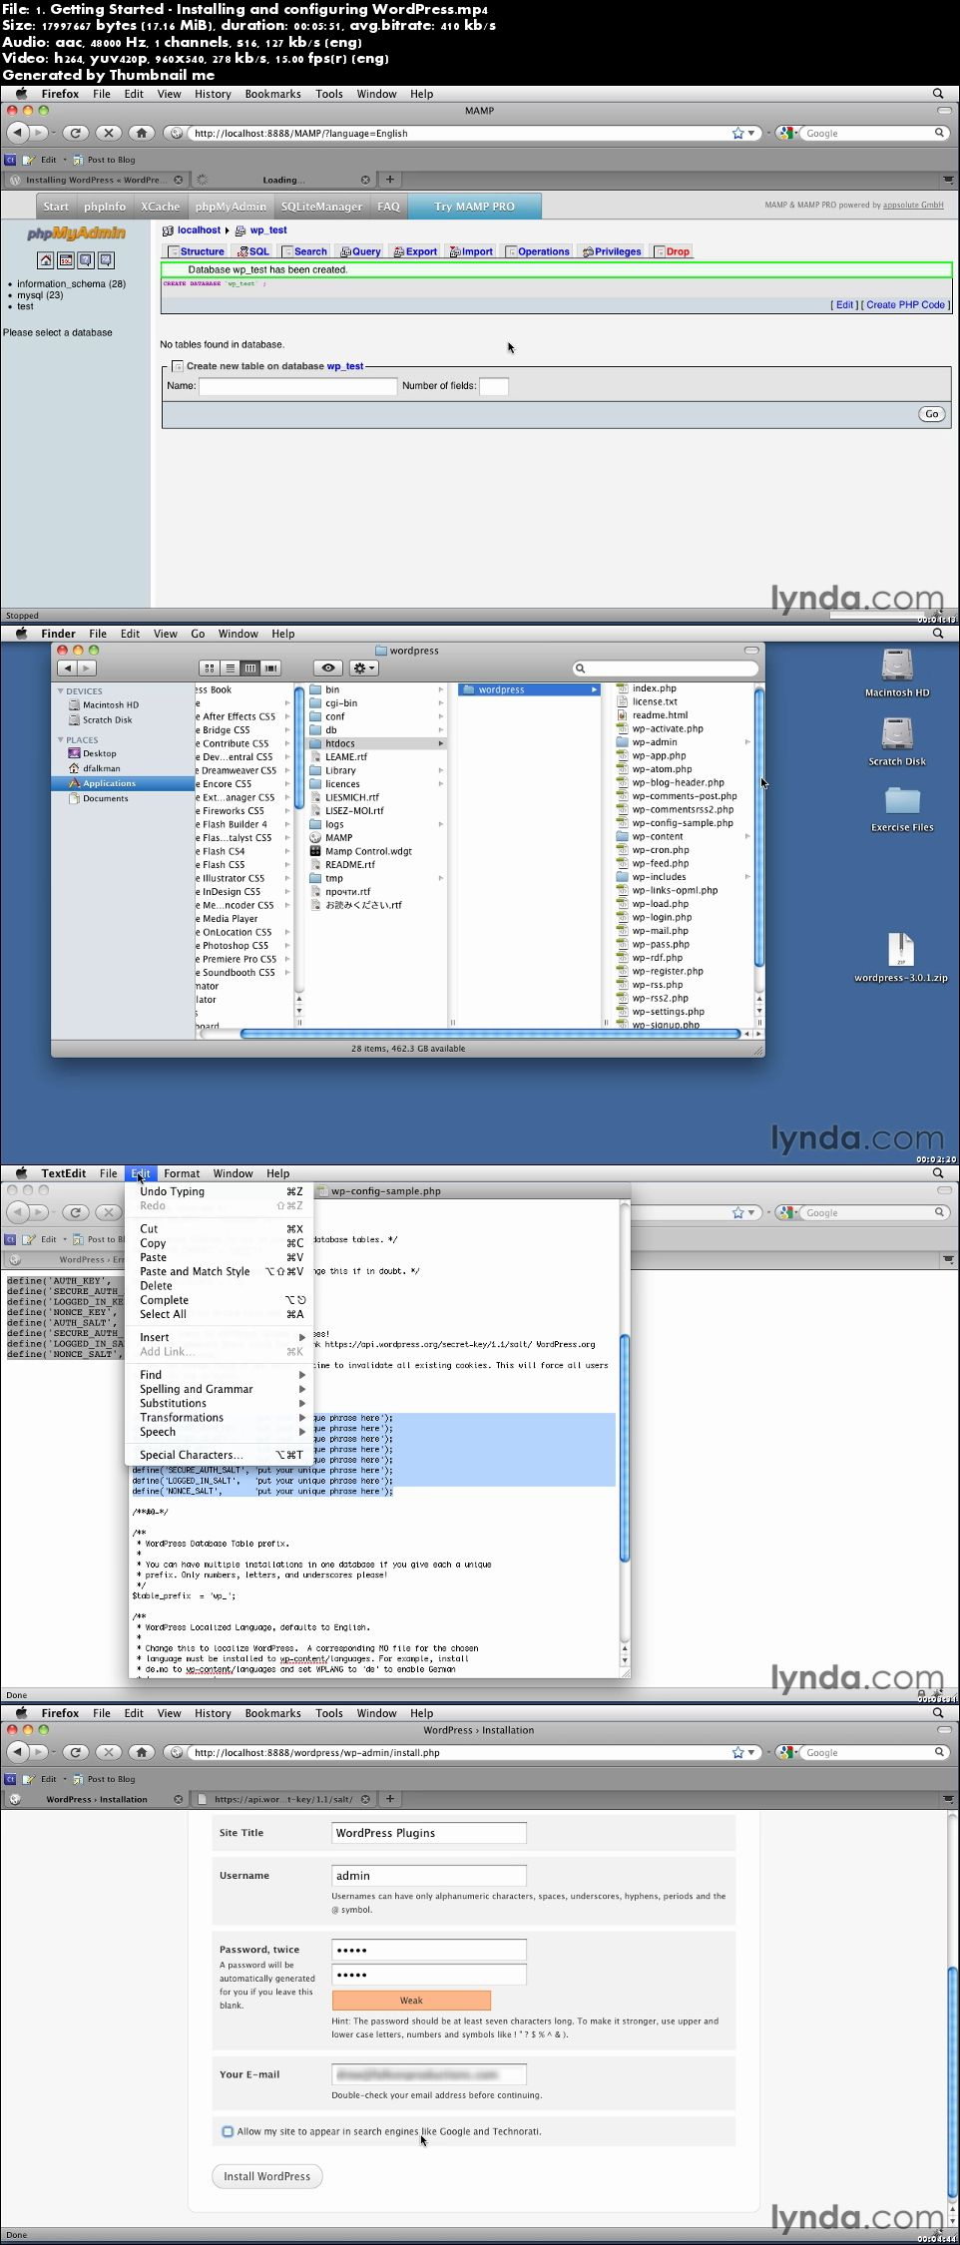This screenshot has height=2245, width=960.
Task: Click the Finder window forward arrow
Action: pyautogui.click(x=87, y=668)
